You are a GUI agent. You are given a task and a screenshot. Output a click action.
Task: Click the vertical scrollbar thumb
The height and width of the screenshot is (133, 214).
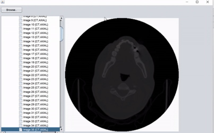pyautogui.click(x=61, y=34)
